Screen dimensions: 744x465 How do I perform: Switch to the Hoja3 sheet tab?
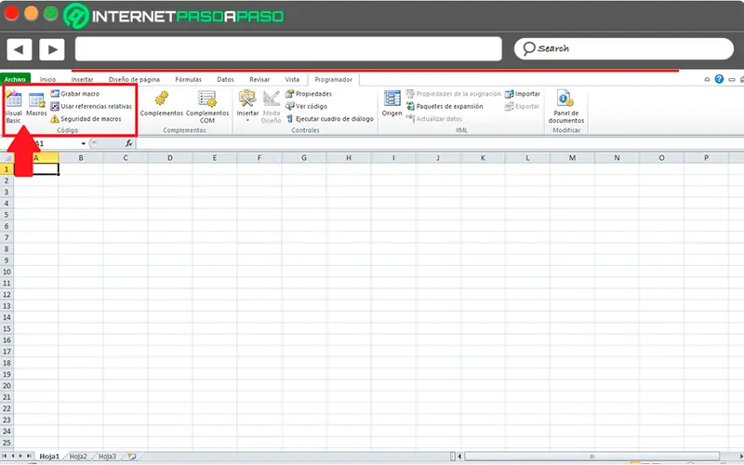point(107,456)
